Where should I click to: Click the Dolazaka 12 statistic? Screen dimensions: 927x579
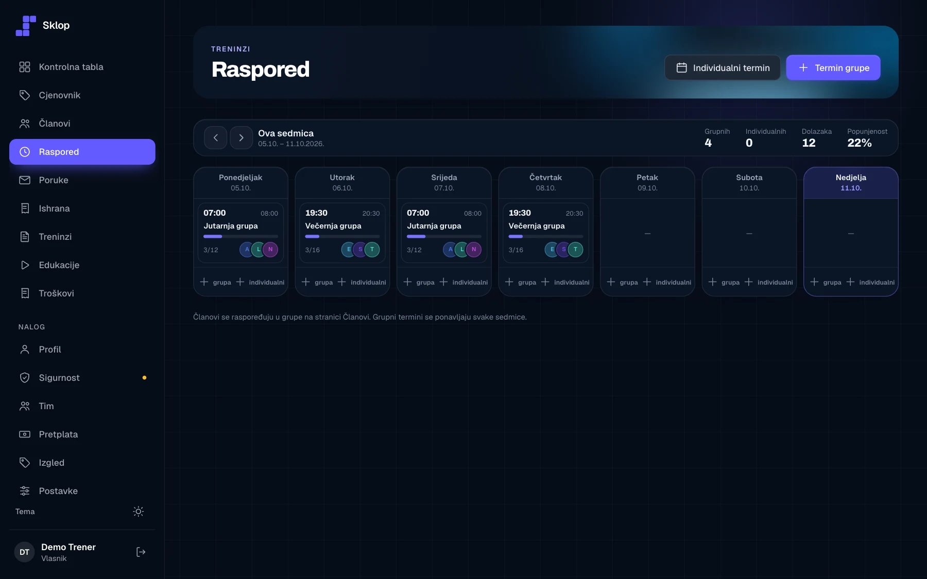click(x=817, y=138)
